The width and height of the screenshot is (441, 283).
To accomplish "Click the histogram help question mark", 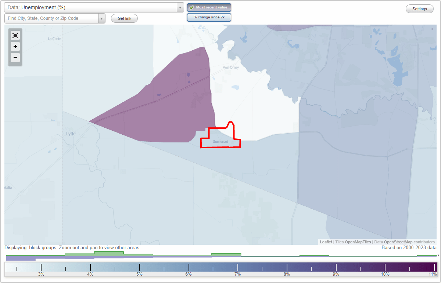I will pyautogui.click(x=438, y=255).
